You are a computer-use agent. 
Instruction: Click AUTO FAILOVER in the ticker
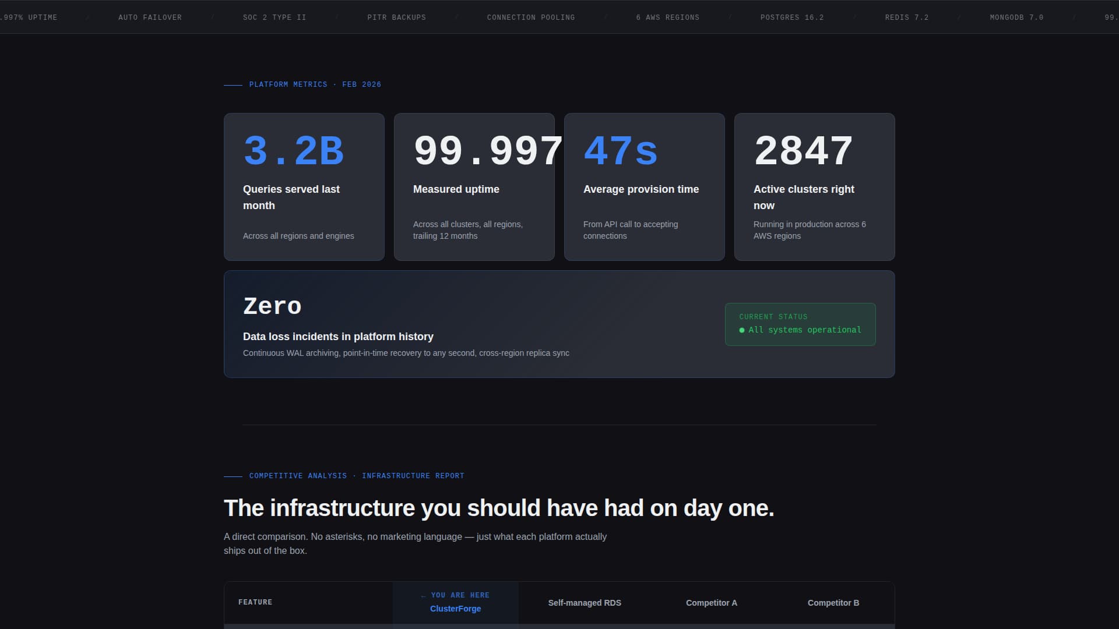point(150,17)
